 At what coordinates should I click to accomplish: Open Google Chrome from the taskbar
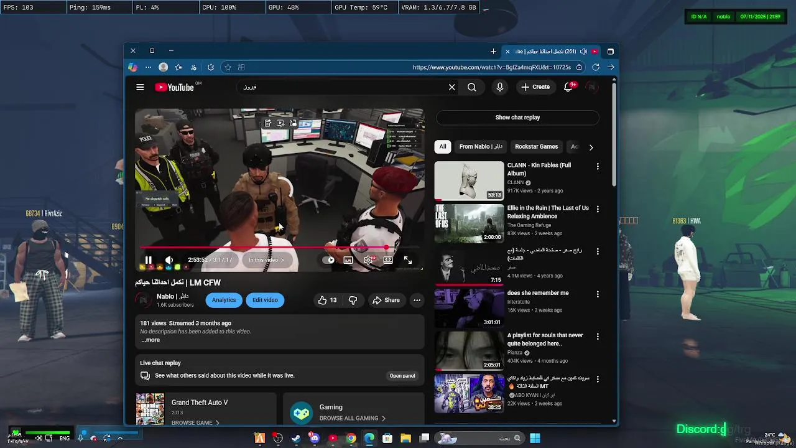tap(351, 438)
